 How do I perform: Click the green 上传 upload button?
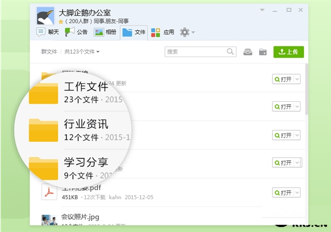click(x=288, y=52)
